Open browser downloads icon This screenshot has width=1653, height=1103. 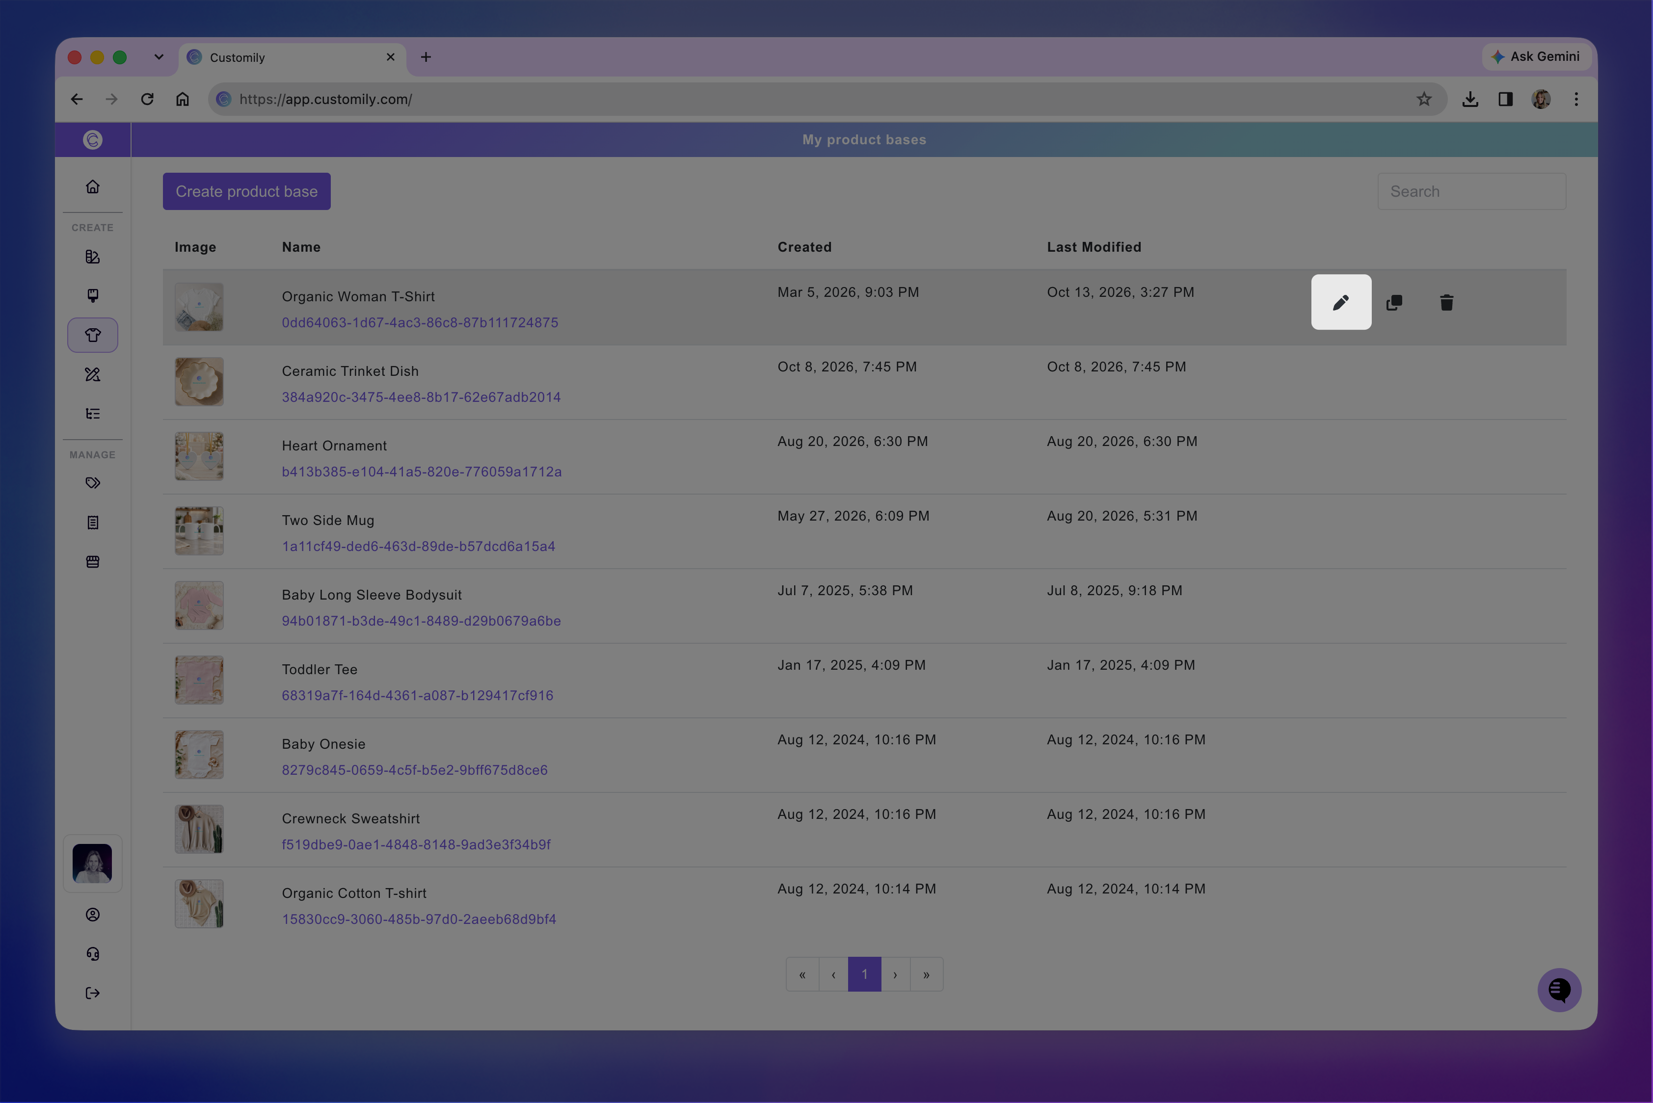point(1470,99)
